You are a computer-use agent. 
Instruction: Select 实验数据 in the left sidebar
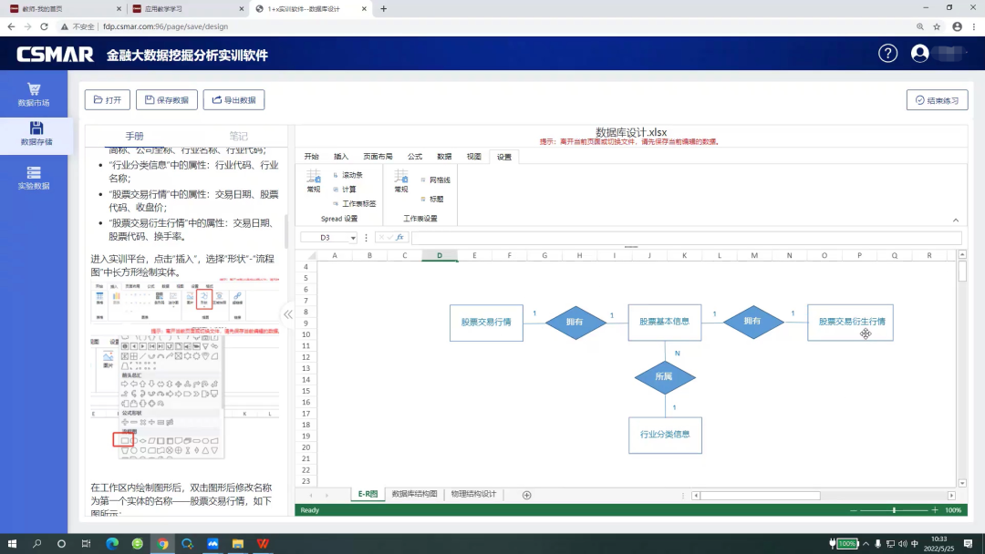point(34,178)
